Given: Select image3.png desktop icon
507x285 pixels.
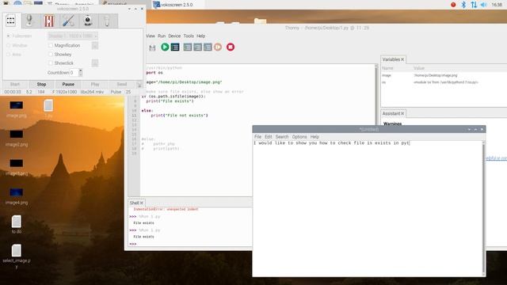Looking at the screenshot, I should 17,167.
